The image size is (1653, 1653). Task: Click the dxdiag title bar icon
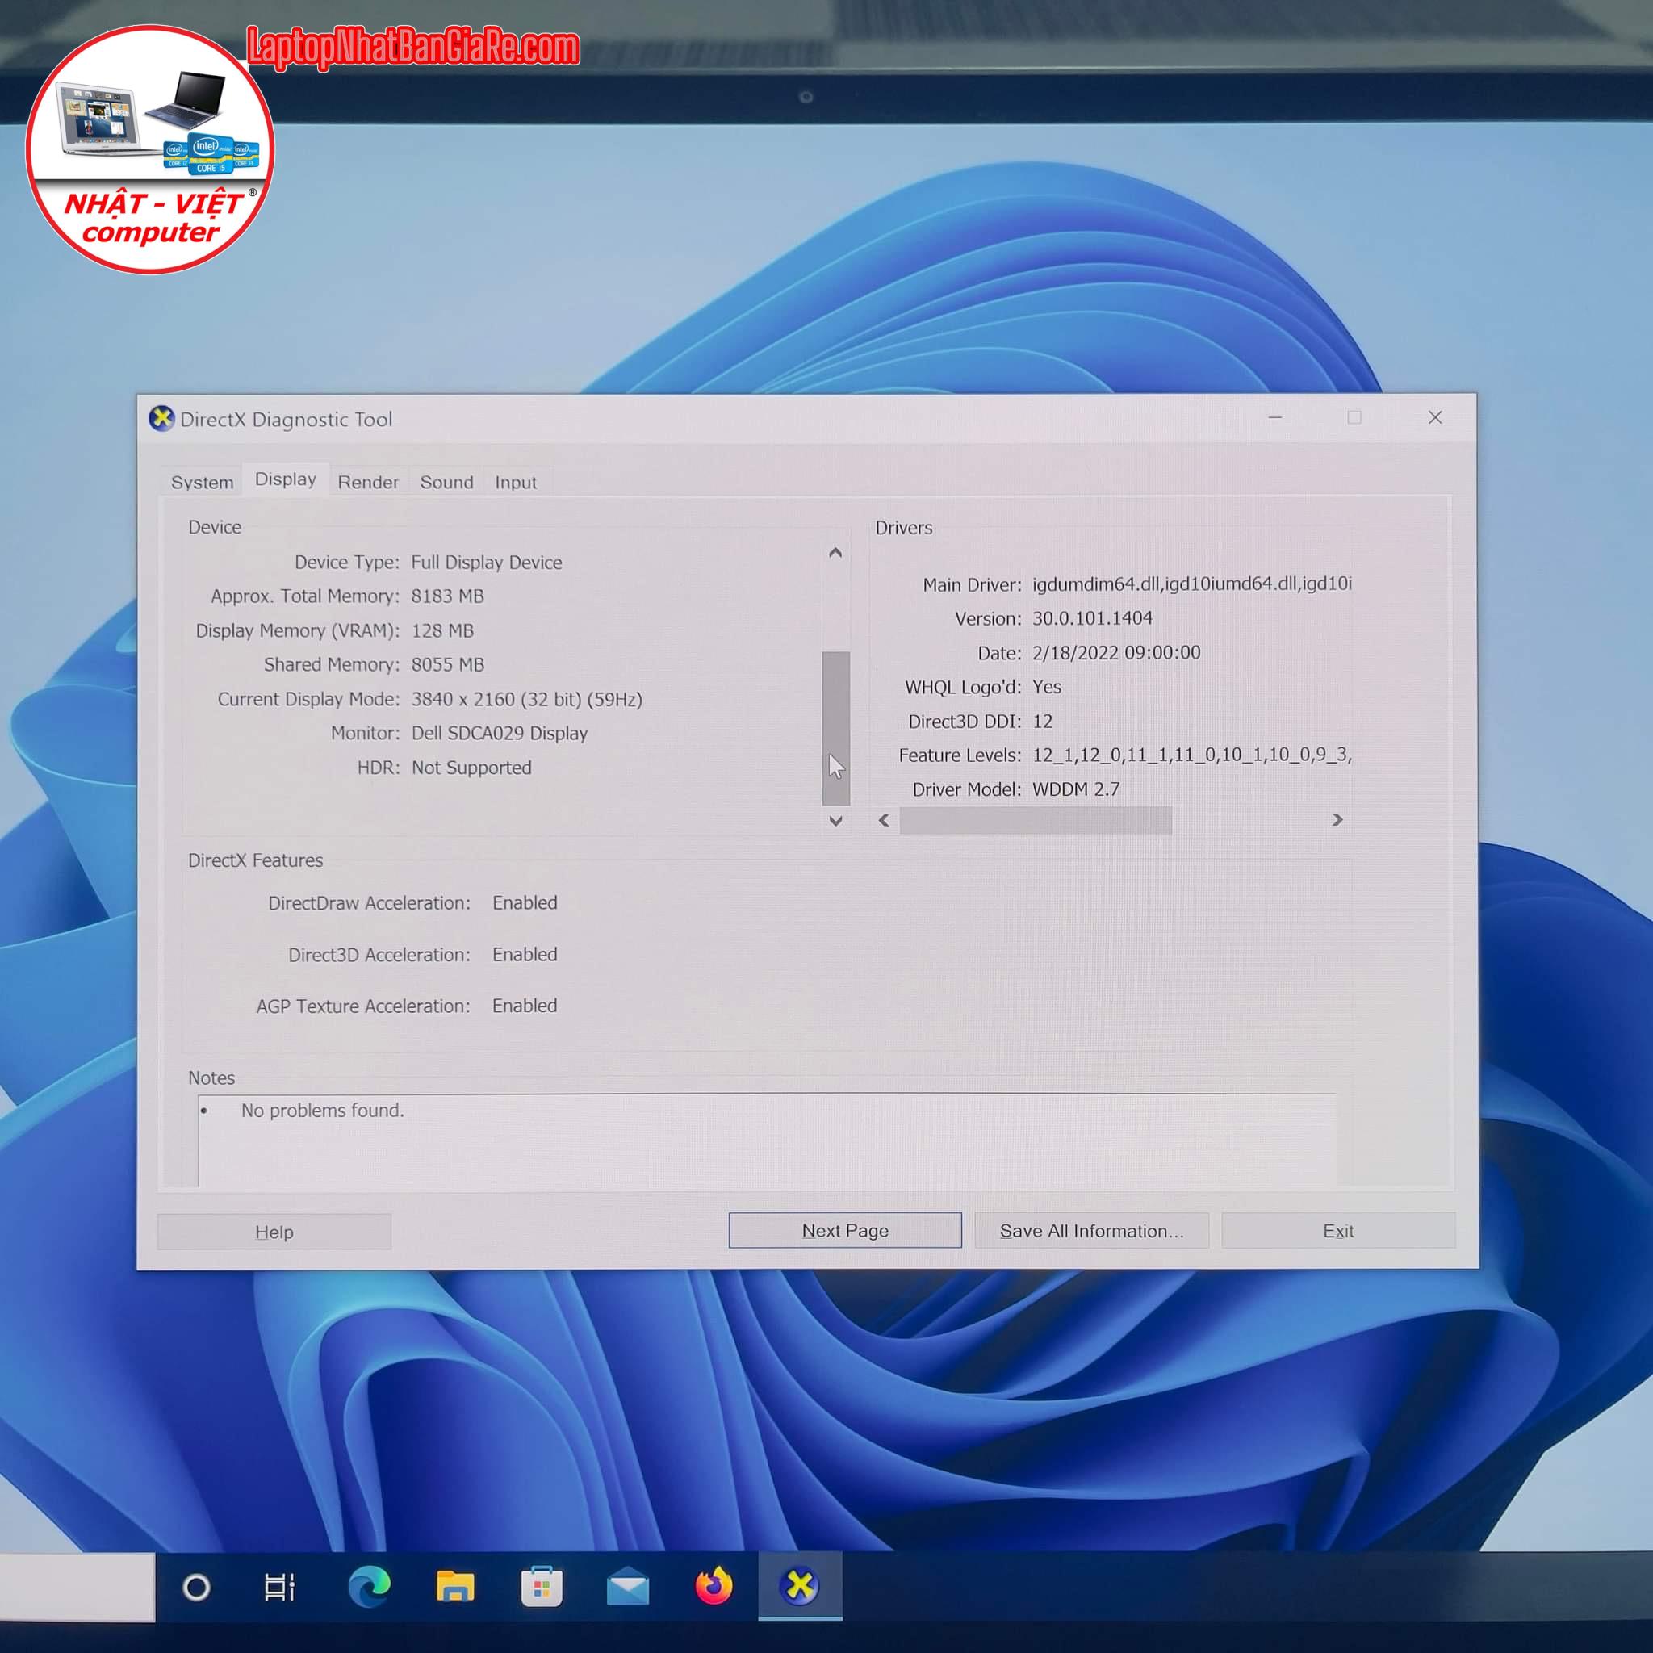(161, 418)
